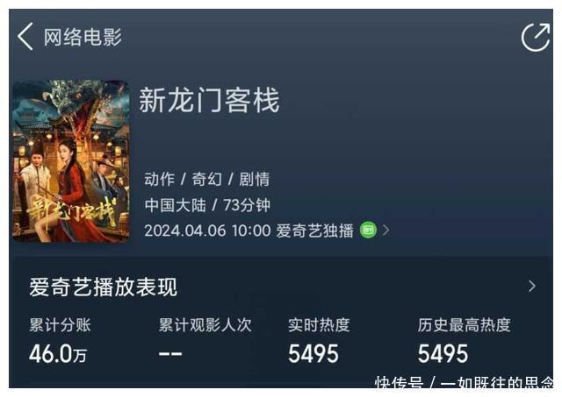Screen dimensions: 562x397
Task: Tap the 5495 real-time heat value
Action: [313, 354]
